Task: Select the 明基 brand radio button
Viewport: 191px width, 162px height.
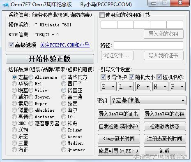Action: [14, 90]
